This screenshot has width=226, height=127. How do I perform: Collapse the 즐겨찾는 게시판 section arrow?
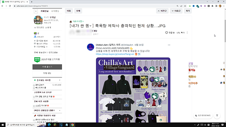(x=60, y=80)
